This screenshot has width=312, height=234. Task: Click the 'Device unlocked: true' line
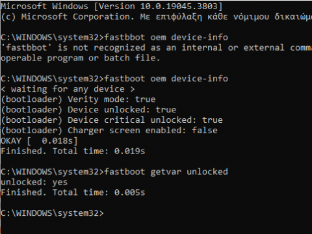pyautogui.click(x=88, y=110)
